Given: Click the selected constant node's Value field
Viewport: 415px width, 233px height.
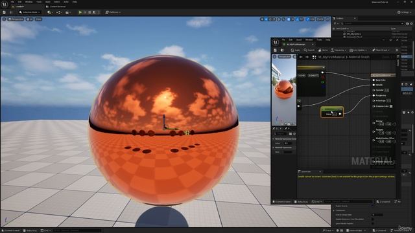Looking at the screenshot, I should tap(335, 114).
